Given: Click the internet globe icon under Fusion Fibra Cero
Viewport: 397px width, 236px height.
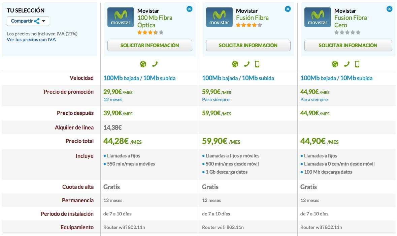Looking at the screenshot, I should coord(335,64).
